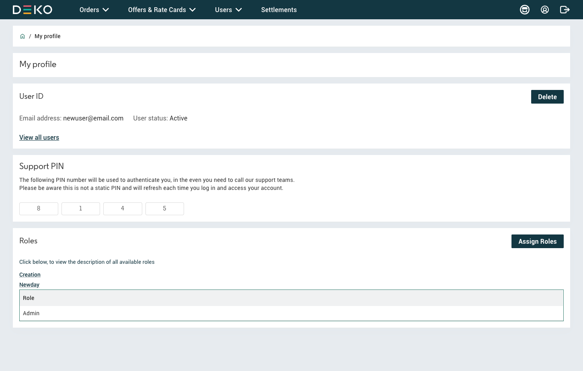Click the logout icon
The image size is (583, 371).
[565, 10]
